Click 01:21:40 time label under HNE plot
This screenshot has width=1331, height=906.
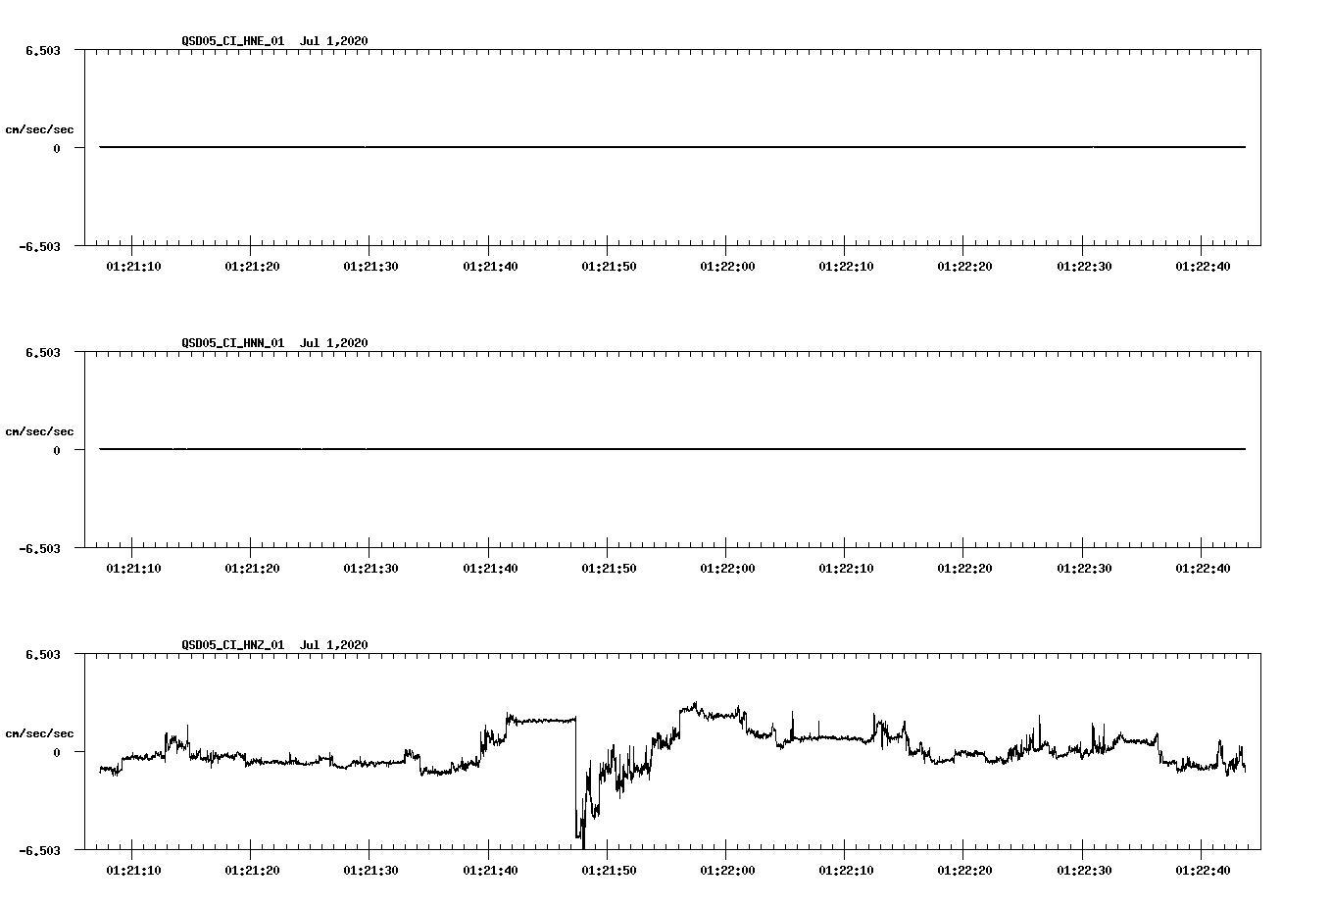(490, 267)
